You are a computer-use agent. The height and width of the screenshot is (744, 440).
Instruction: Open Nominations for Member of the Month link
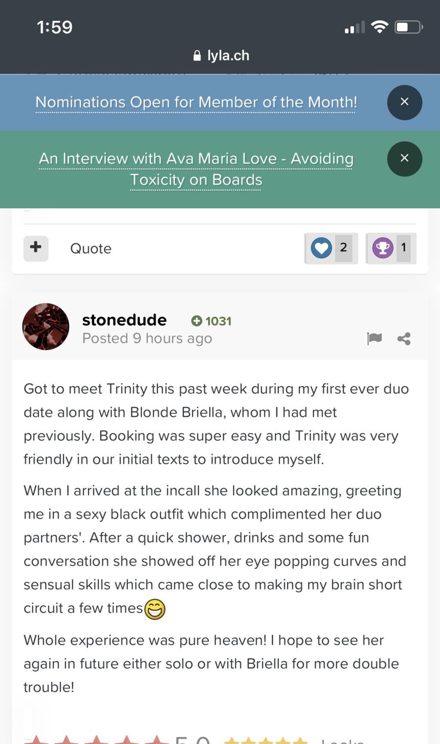coord(196,102)
